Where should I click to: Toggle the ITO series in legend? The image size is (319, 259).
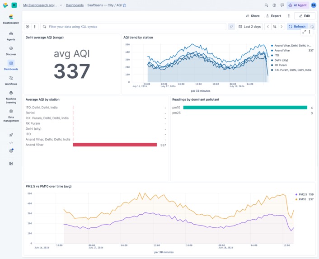(277, 55)
